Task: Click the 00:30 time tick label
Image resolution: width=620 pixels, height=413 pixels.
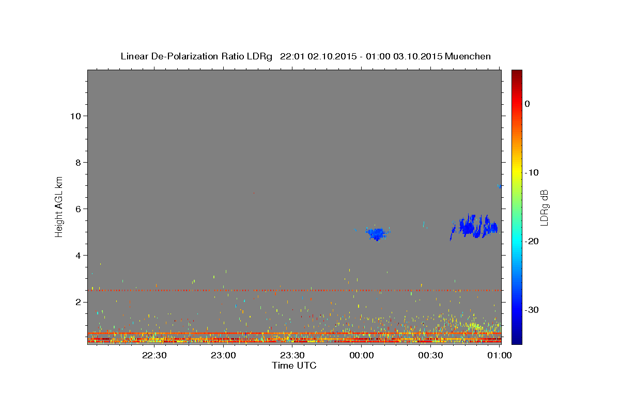Action: [430, 355]
